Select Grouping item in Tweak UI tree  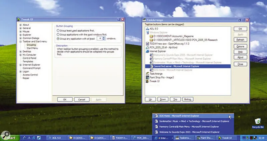point(31,45)
